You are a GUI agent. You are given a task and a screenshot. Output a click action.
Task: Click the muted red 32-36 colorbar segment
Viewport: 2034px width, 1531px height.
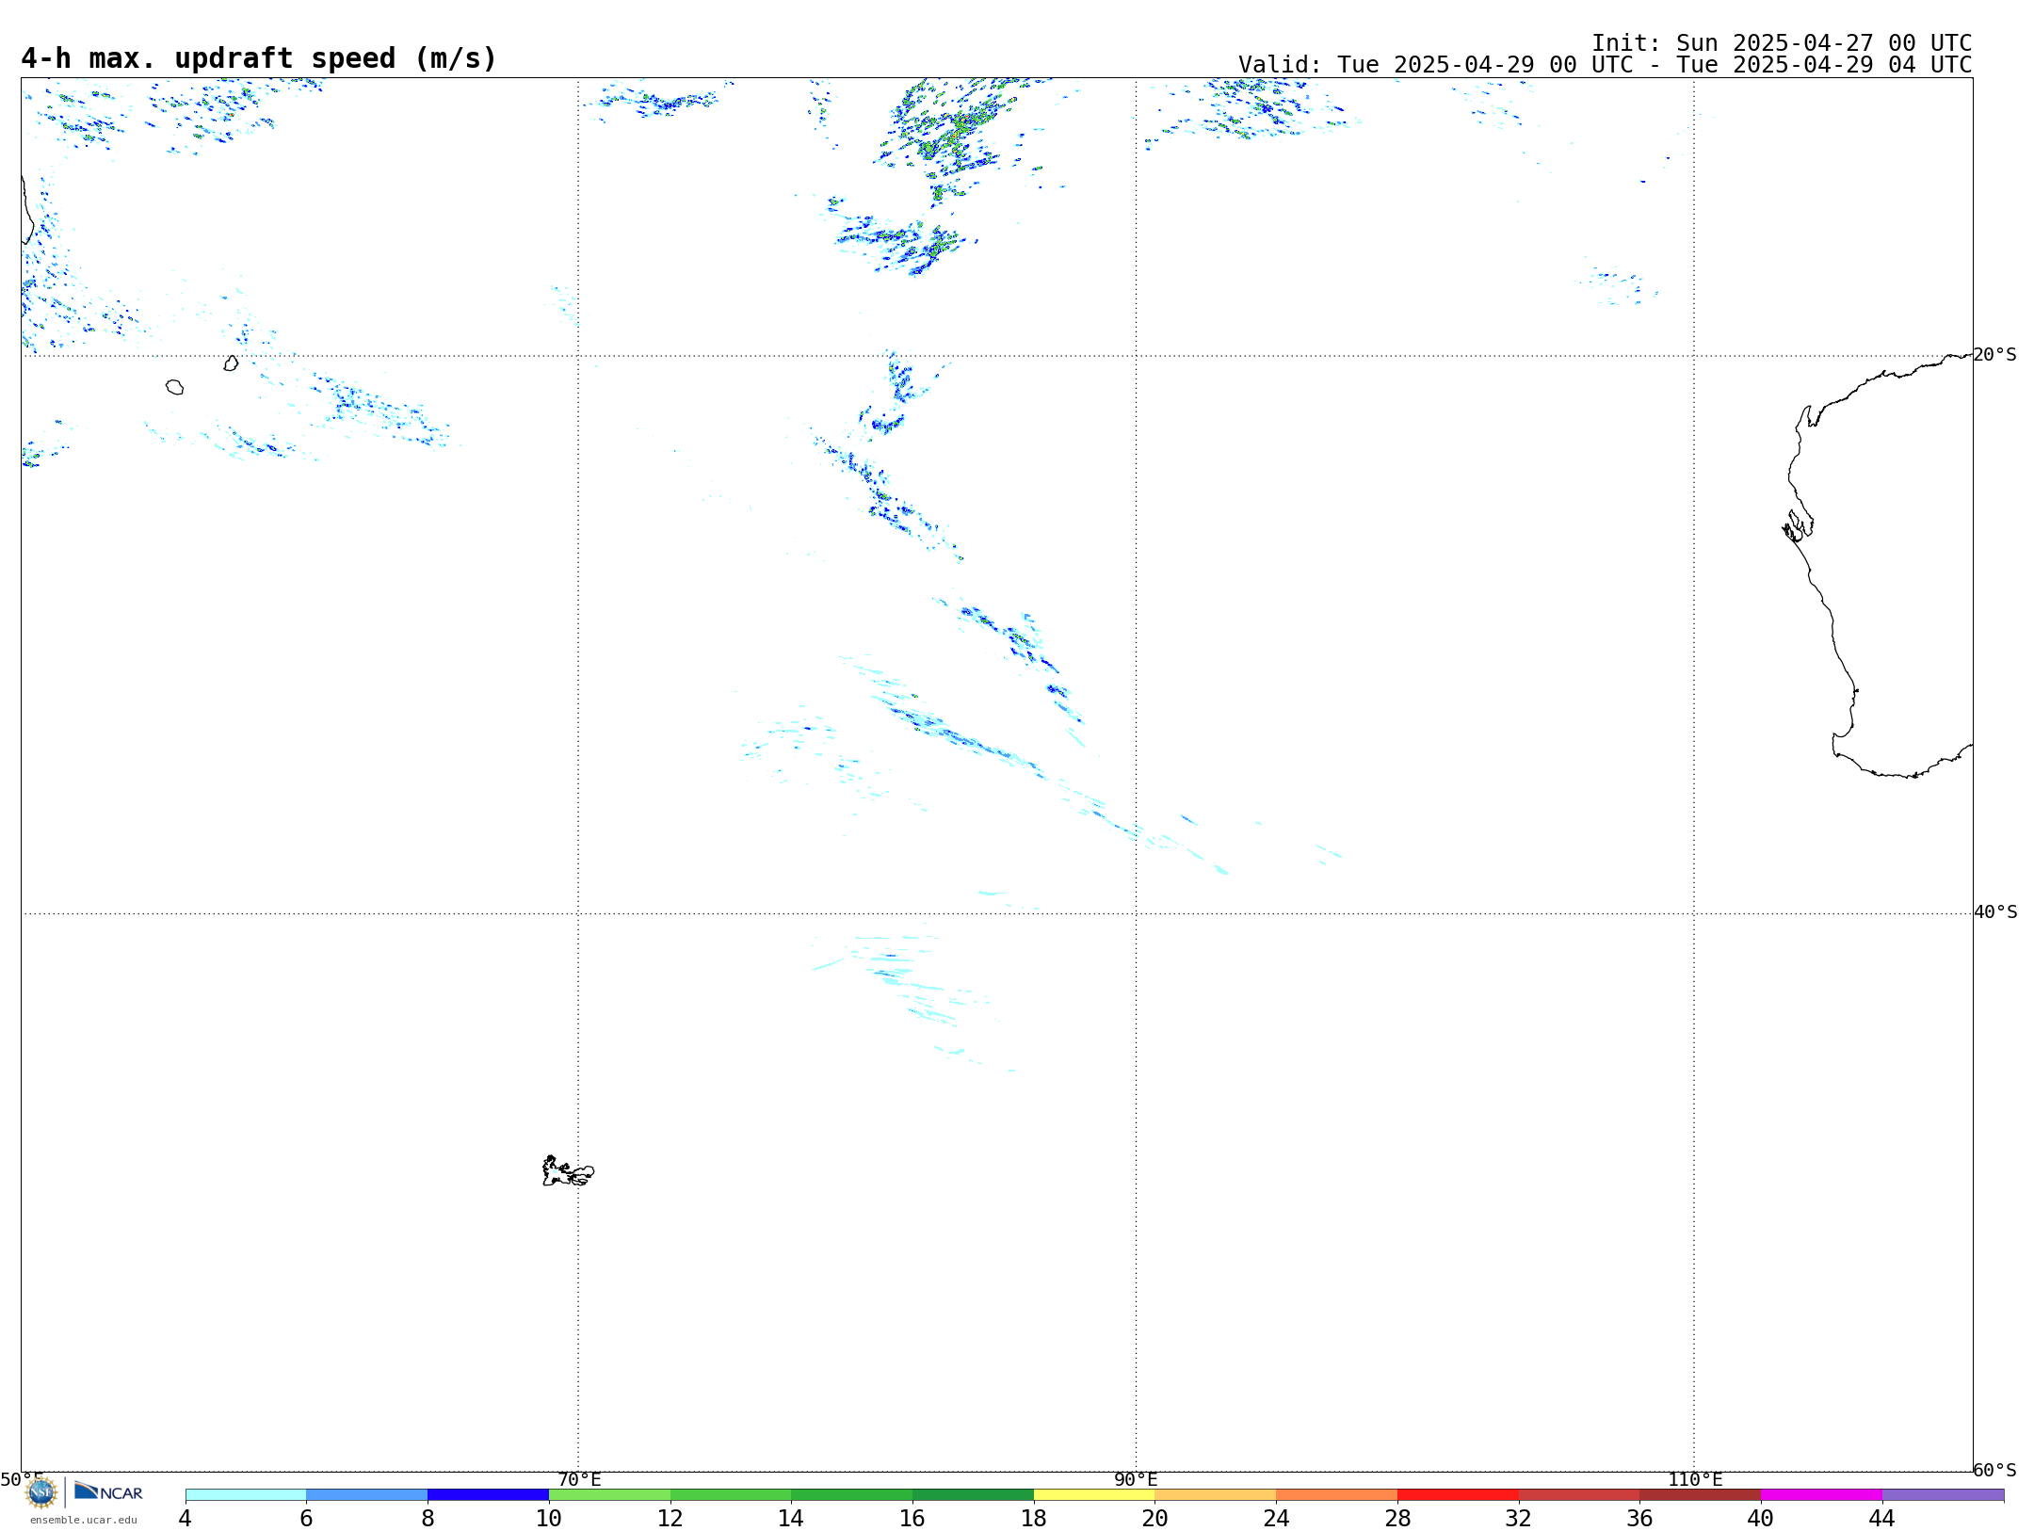click(1579, 1494)
